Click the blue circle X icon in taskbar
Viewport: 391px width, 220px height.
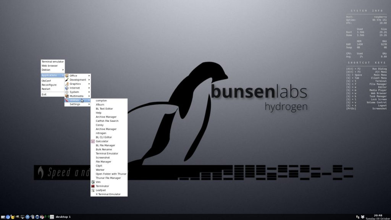pyautogui.click(x=27, y=217)
